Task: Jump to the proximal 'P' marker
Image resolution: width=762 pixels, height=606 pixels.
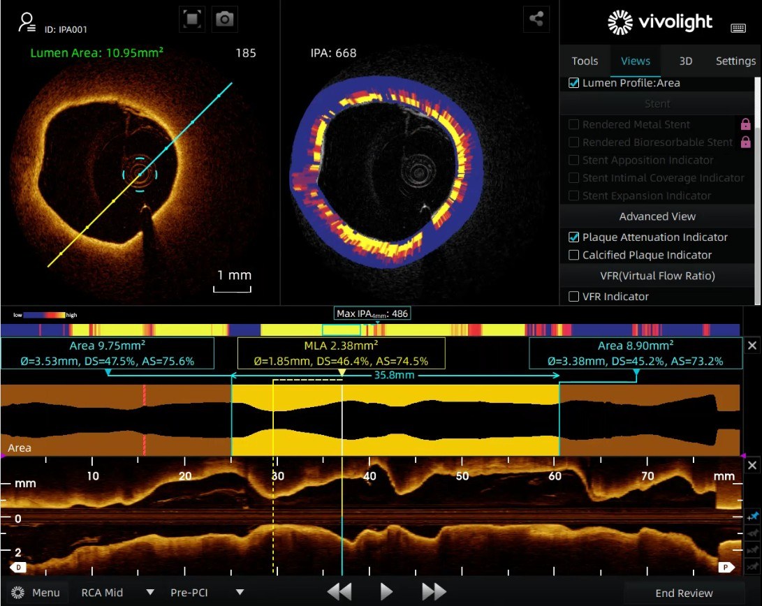Action: [x=726, y=567]
